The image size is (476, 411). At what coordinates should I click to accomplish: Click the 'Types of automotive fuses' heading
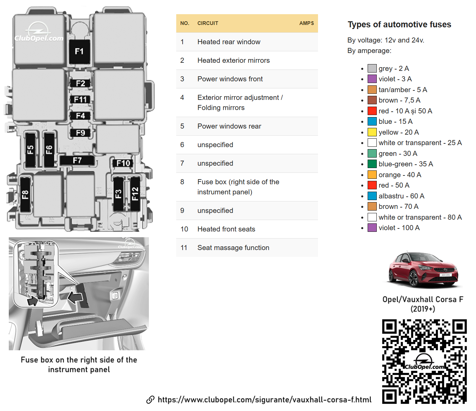399,25
